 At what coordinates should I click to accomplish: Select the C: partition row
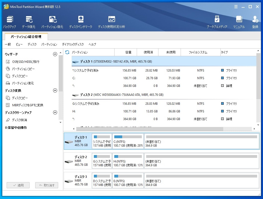pos(164,78)
